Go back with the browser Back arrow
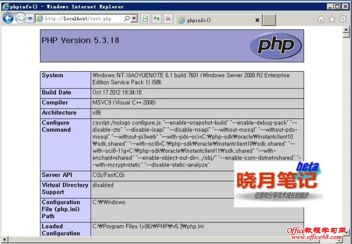Viewport: 352px width, 244px height. 8,18
